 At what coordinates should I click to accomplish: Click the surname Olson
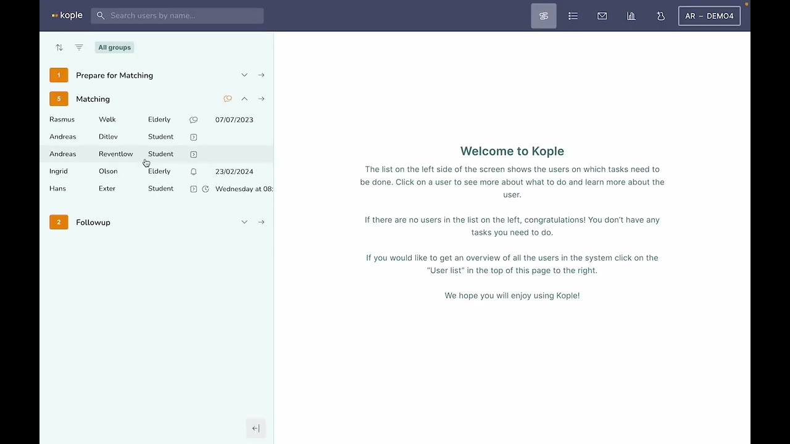pos(108,171)
